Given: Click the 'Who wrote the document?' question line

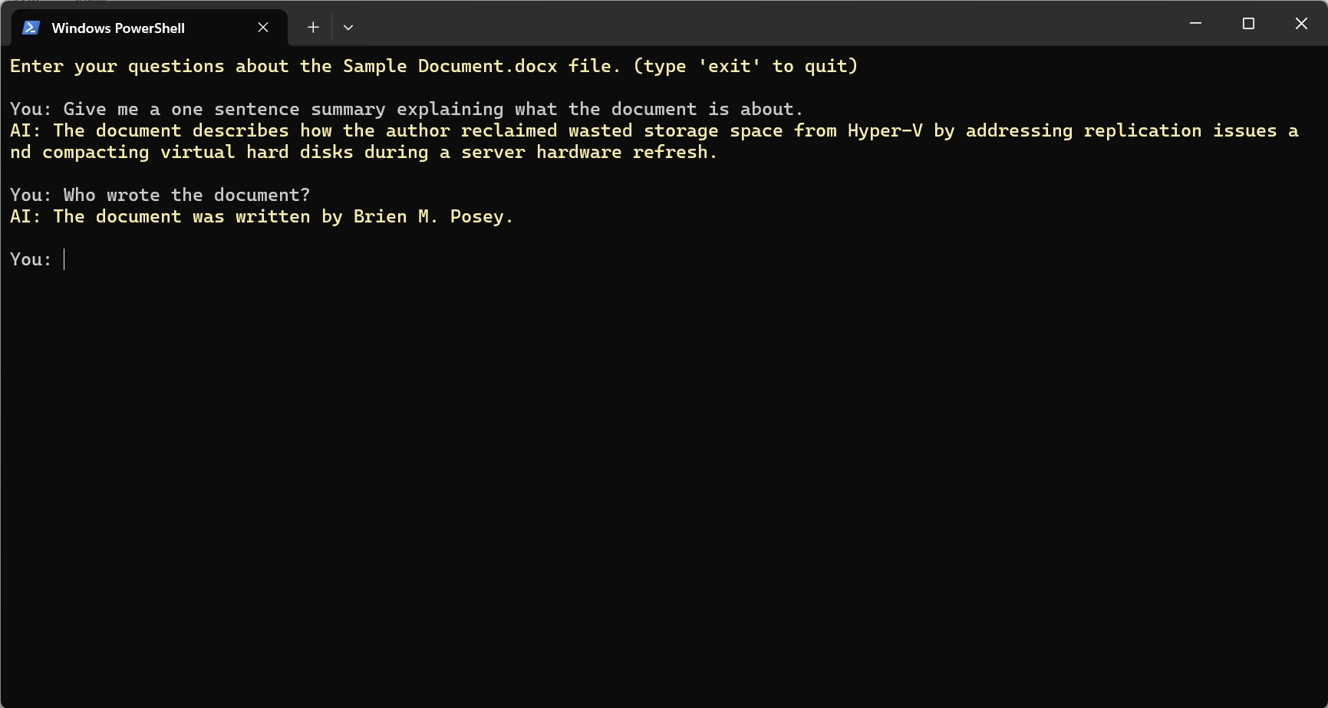Looking at the screenshot, I should [186, 196].
